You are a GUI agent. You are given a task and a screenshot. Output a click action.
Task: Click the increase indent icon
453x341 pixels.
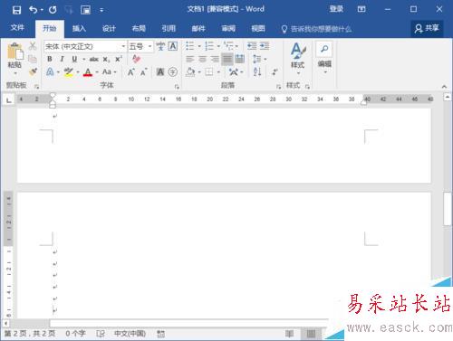tap(265, 46)
